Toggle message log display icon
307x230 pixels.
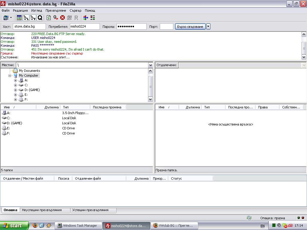(19, 18)
